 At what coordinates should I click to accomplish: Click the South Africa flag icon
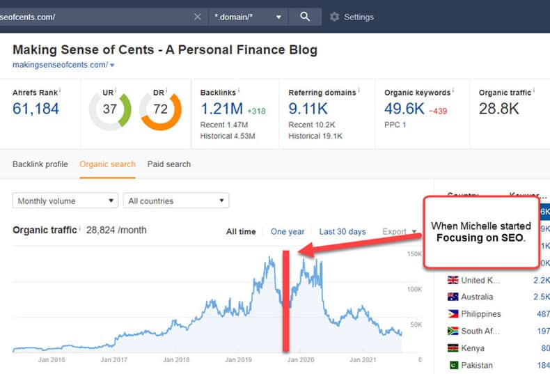[453, 331]
